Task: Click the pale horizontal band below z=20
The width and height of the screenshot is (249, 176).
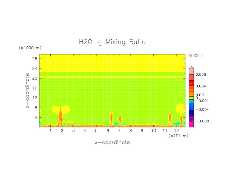Action: coord(113,77)
